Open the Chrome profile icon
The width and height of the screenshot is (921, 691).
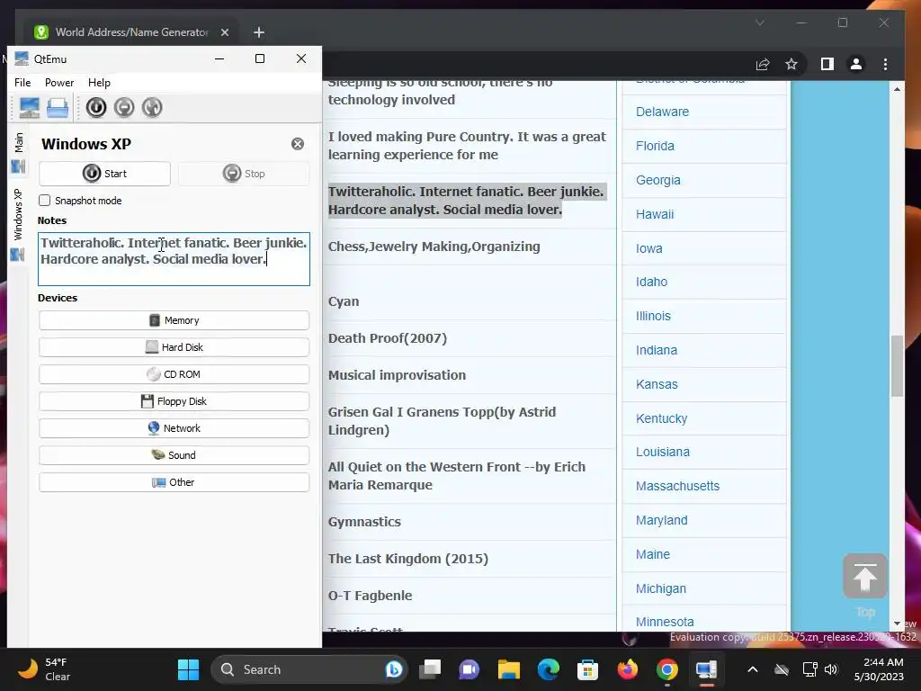coord(856,64)
